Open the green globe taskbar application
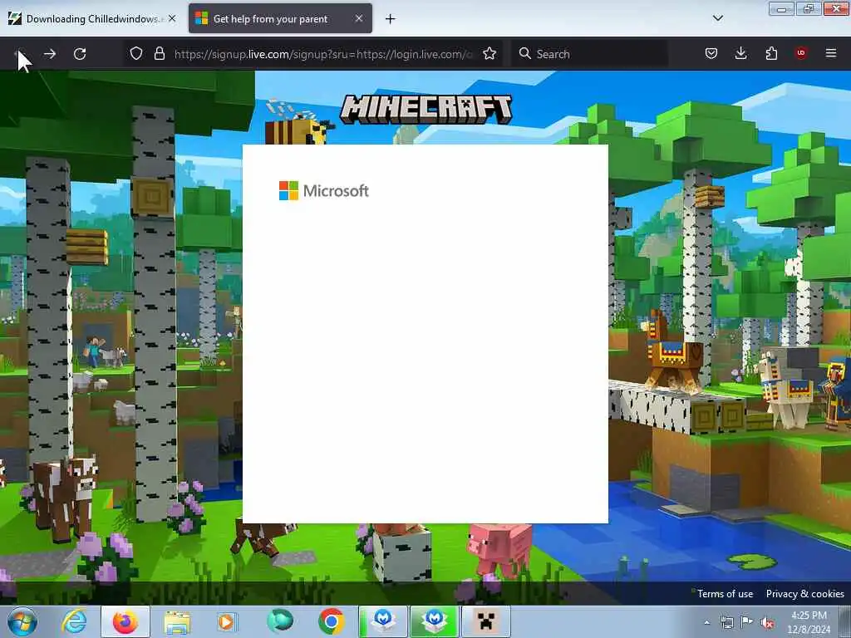 (x=280, y=621)
